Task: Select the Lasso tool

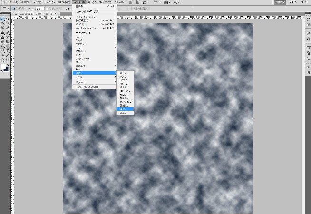Action: 3,23
